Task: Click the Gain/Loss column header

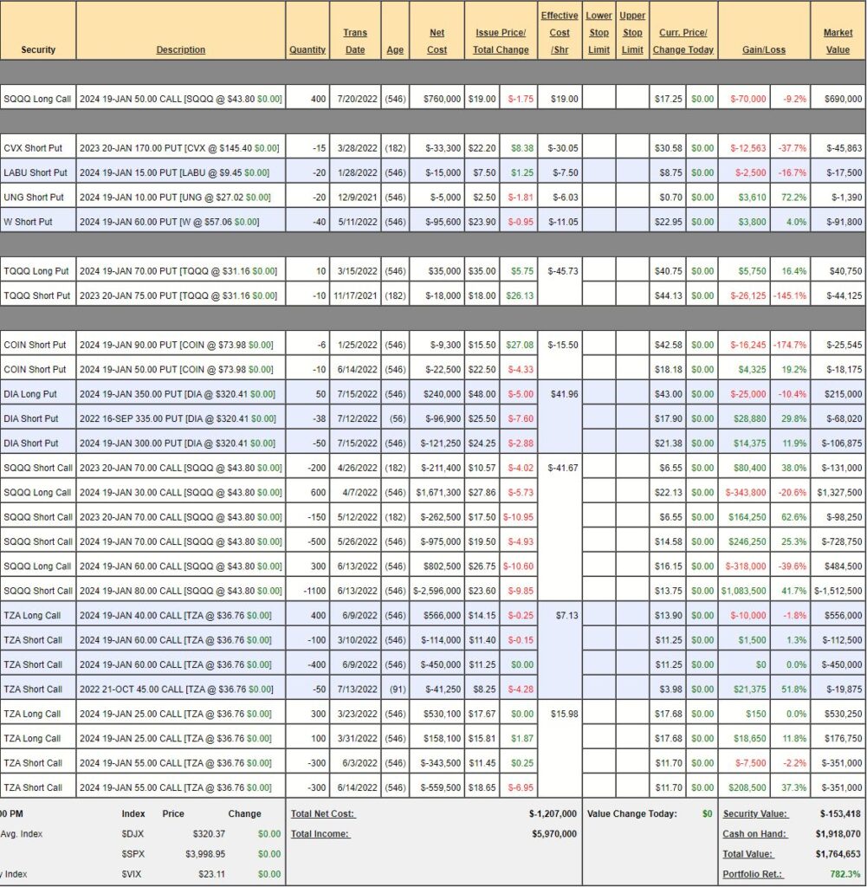Action: 764,49
